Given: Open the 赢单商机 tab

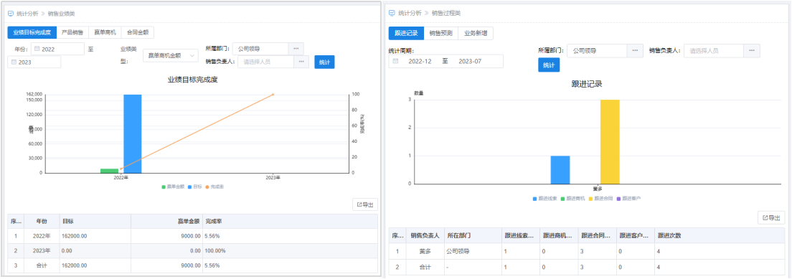Looking at the screenshot, I should click(x=105, y=32).
